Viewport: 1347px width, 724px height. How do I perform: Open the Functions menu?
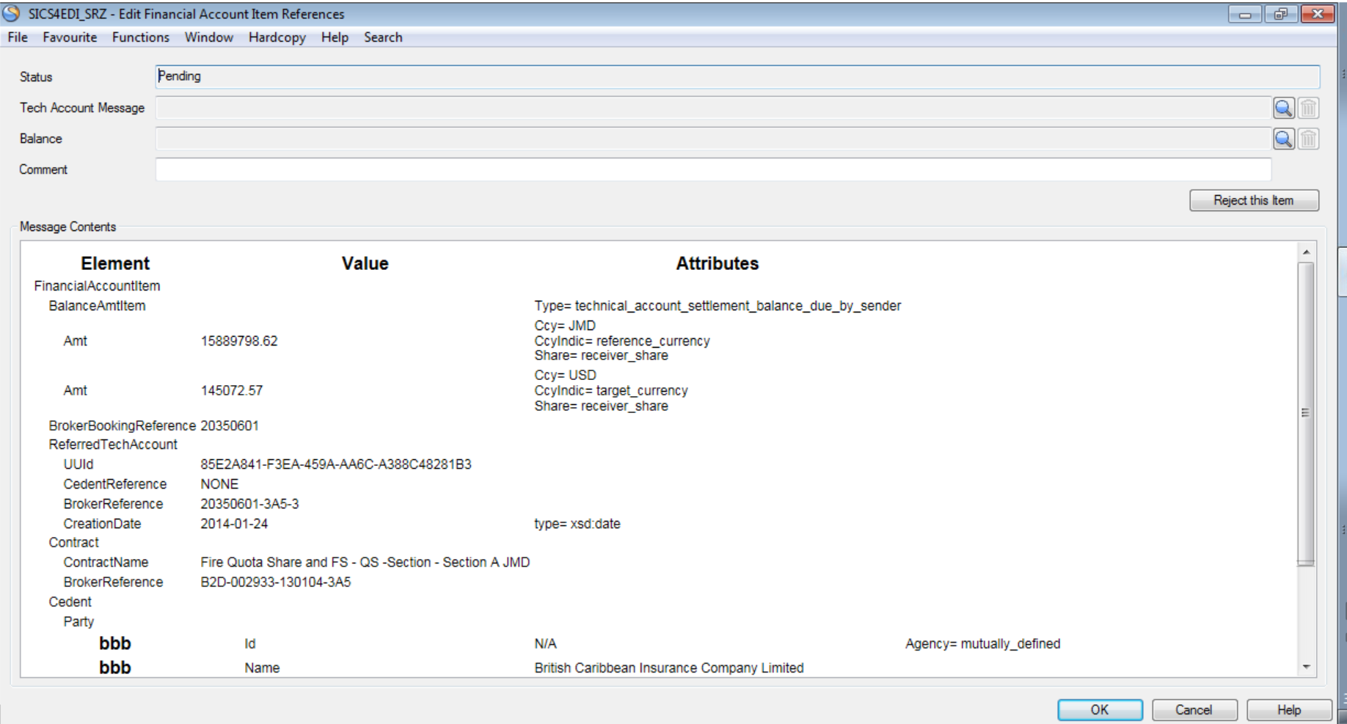pyautogui.click(x=140, y=37)
